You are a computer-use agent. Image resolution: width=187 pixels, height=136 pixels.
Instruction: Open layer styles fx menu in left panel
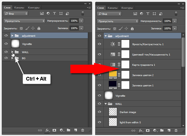pyautogui.click(x=48, y=130)
